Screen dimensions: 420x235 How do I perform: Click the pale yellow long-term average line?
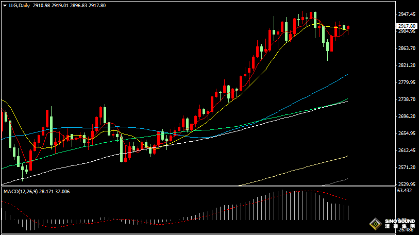click(x=295, y=170)
